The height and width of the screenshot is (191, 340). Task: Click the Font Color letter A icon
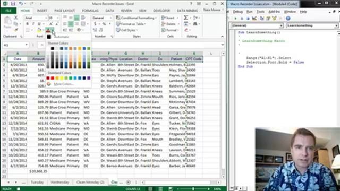[x=48, y=30]
